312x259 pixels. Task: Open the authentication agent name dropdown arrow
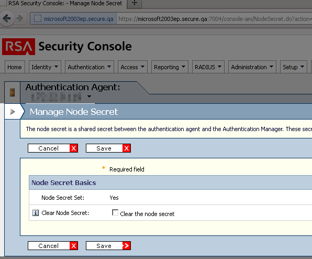(x=89, y=96)
